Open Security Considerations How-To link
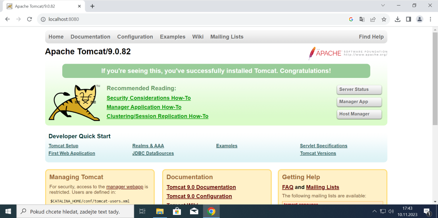 [148, 98]
